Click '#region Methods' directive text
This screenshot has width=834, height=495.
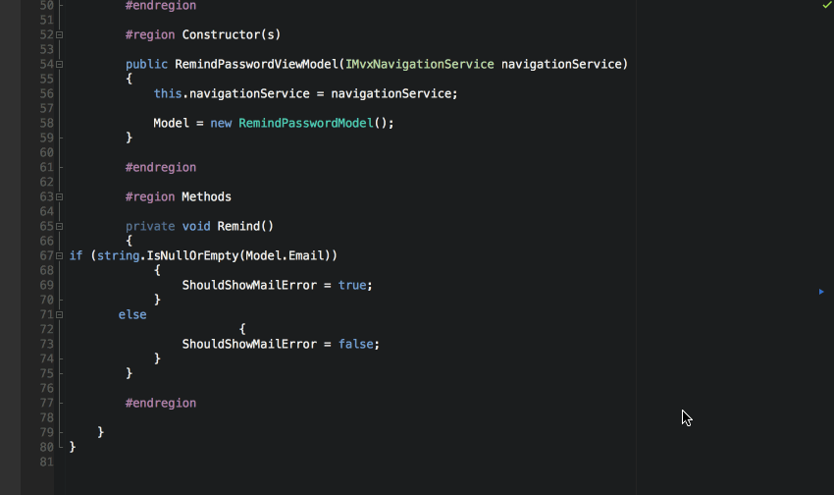179,197
